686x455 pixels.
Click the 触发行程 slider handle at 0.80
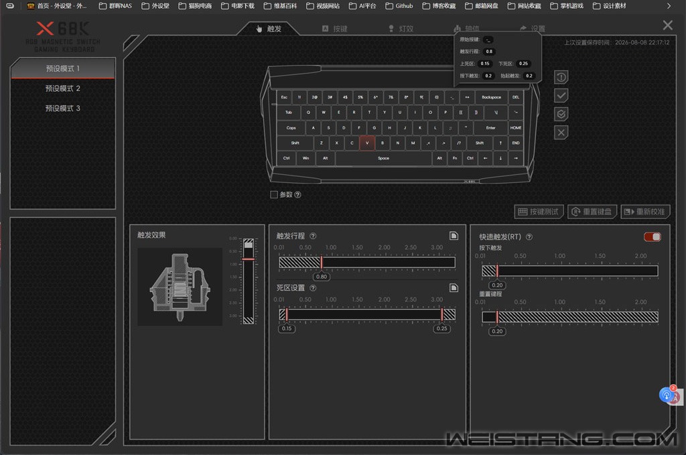(322, 262)
